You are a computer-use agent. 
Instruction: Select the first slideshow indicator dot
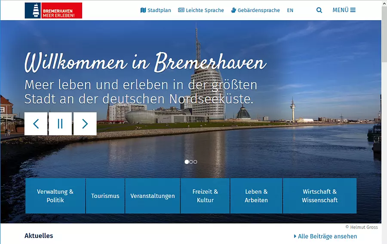coord(187,162)
